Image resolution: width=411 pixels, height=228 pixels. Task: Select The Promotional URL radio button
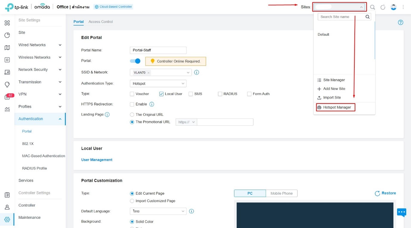[132, 122]
